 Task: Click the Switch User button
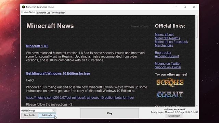click(174, 116)
